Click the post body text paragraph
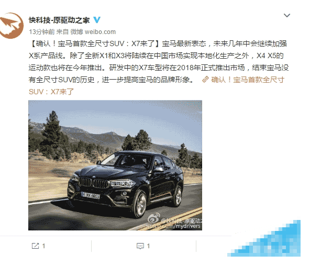Screen dimensions: 310x265 pyautogui.click(x=159, y=68)
